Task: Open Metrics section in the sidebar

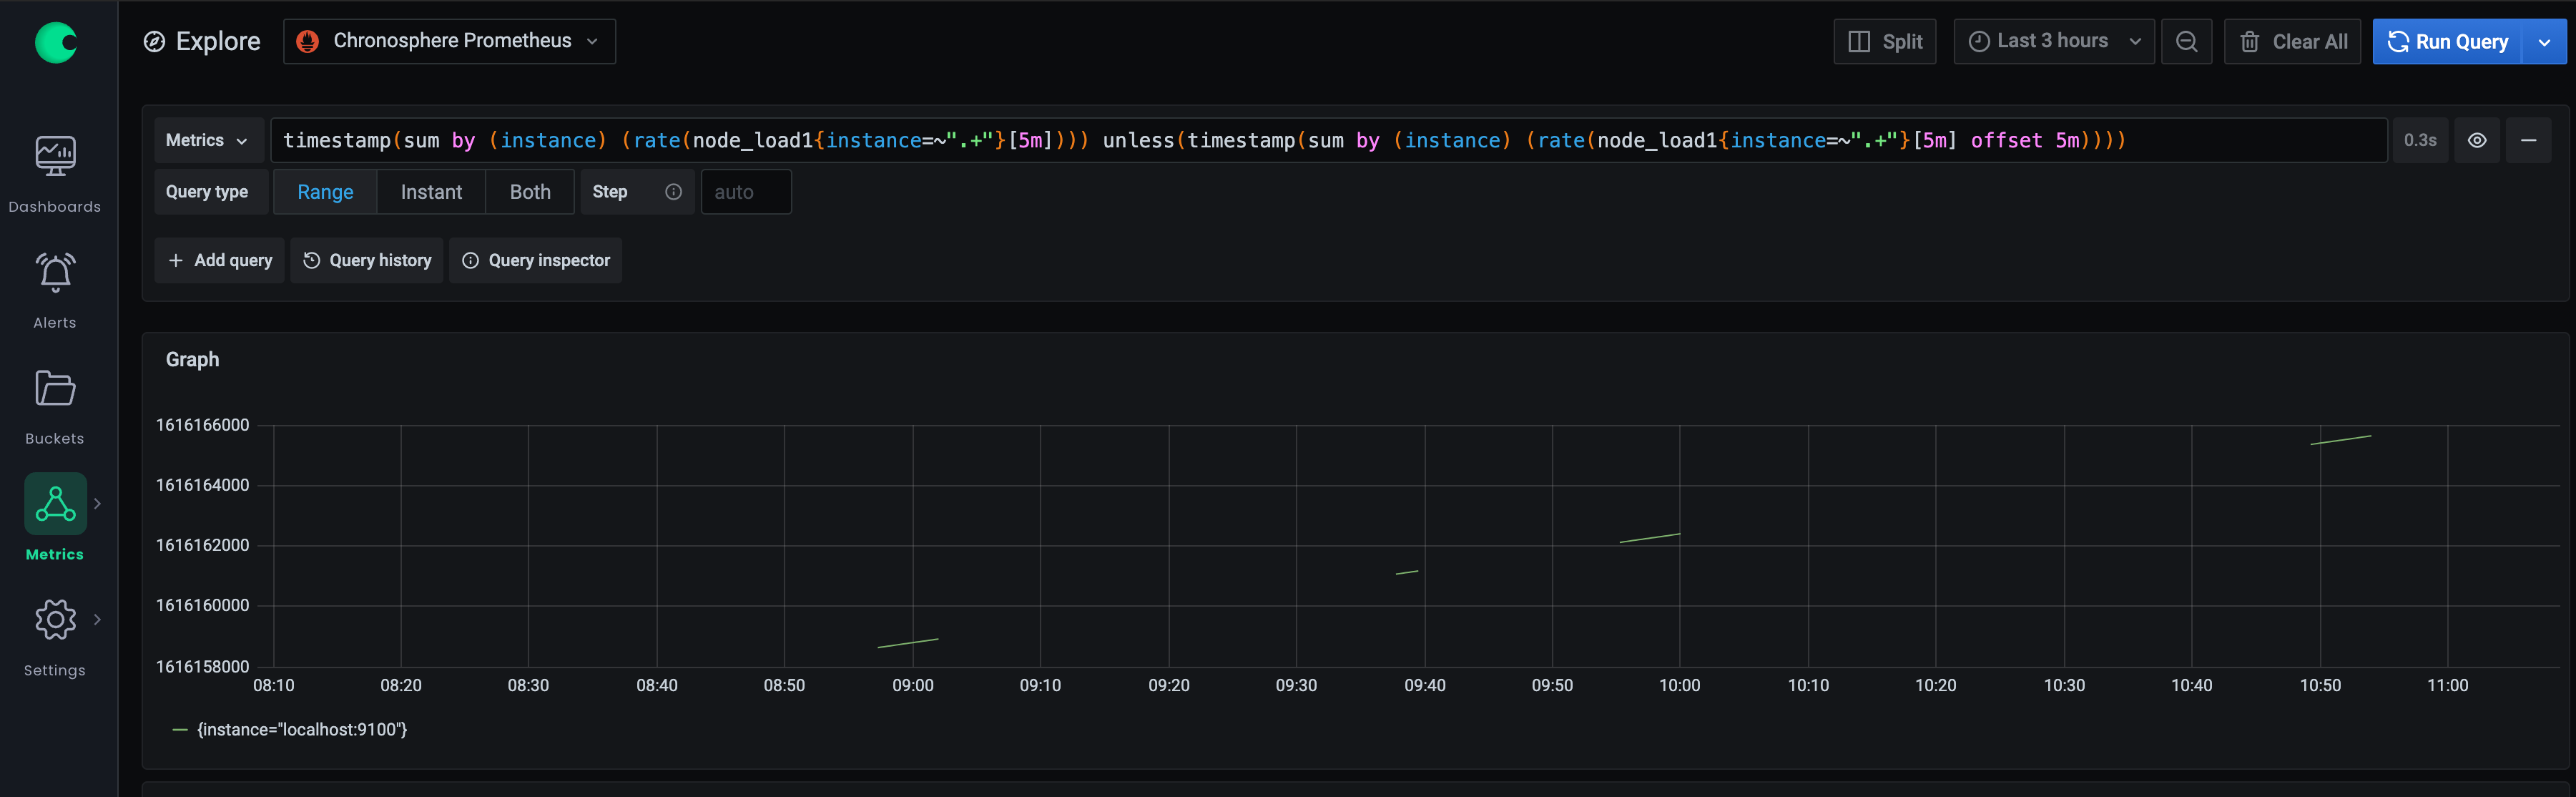Action: point(55,518)
